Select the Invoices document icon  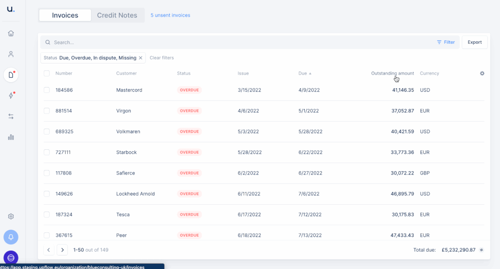tap(11, 75)
